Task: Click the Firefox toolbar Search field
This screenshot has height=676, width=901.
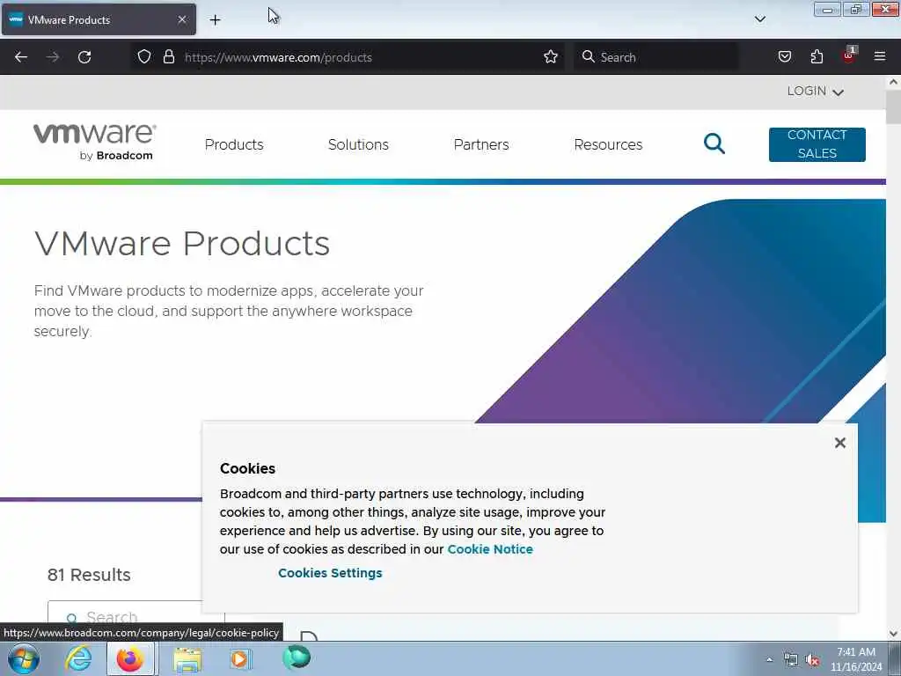Action: point(656,57)
